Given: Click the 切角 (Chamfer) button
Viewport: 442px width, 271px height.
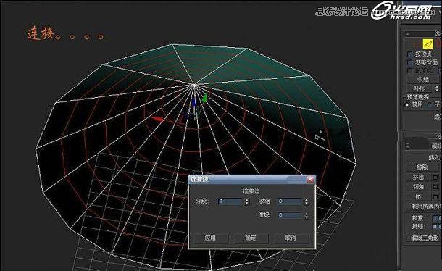Looking at the screenshot, I should (x=418, y=187).
